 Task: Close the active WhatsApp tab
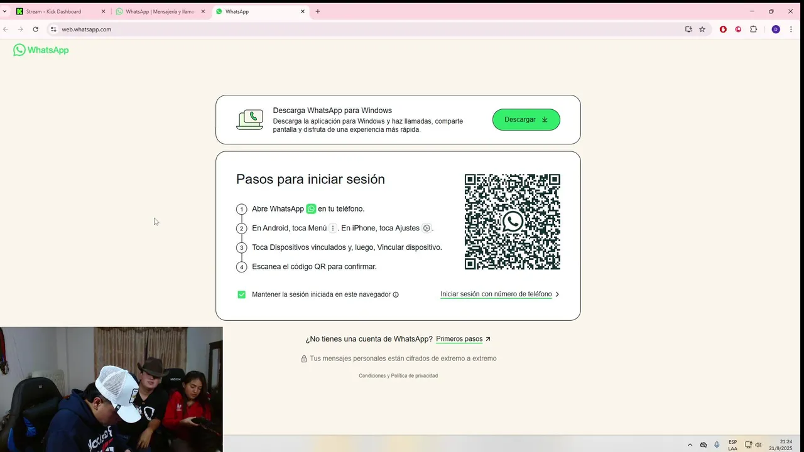click(303, 11)
